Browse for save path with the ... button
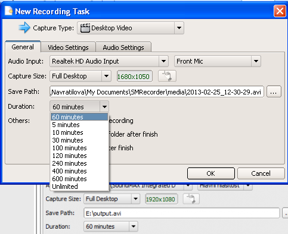This screenshot has width=288, height=234. click(274, 91)
